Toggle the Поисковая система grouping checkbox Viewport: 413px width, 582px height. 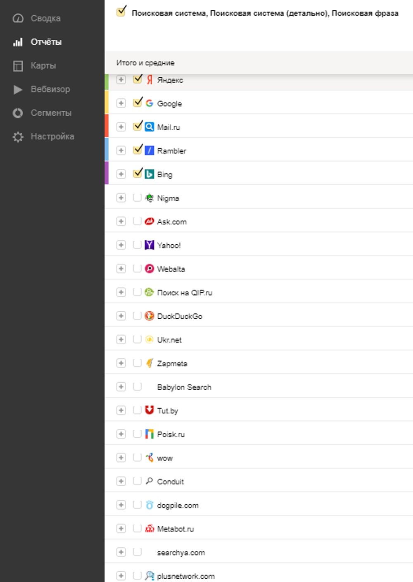click(121, 11)
